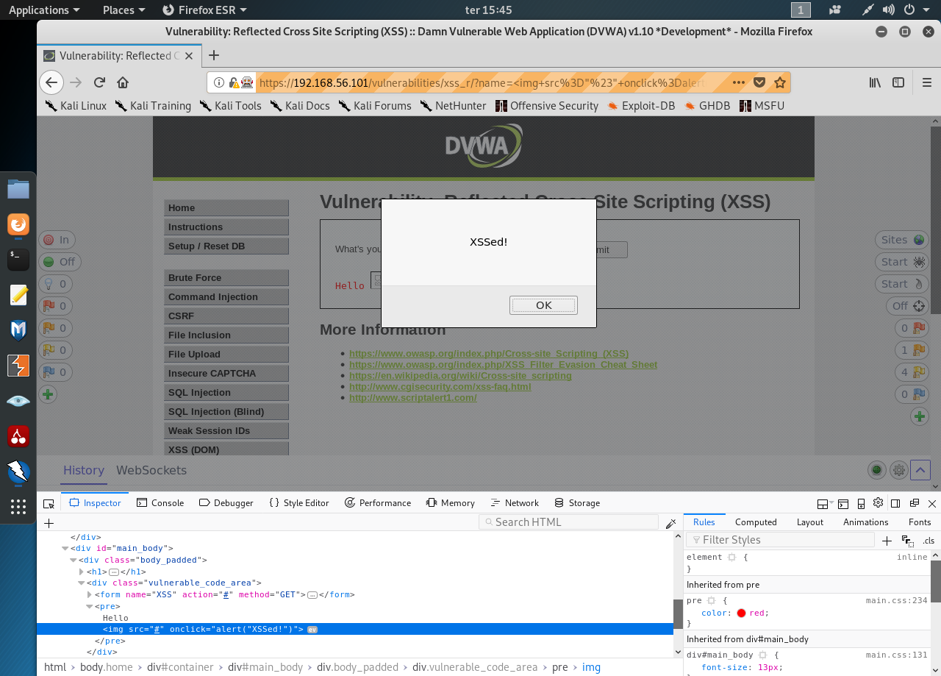Focus the Search HTML field

[x=569, y=522]
